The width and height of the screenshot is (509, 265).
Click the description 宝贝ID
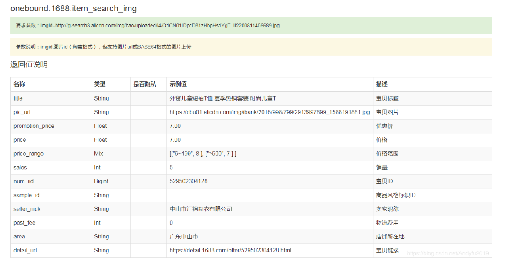[x=384, y=181]
